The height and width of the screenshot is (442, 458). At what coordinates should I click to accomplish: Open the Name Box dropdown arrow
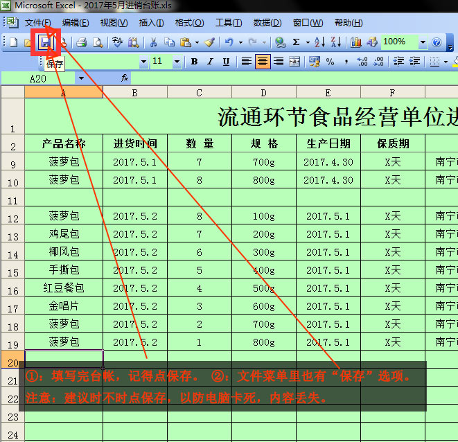click(81, 78)
